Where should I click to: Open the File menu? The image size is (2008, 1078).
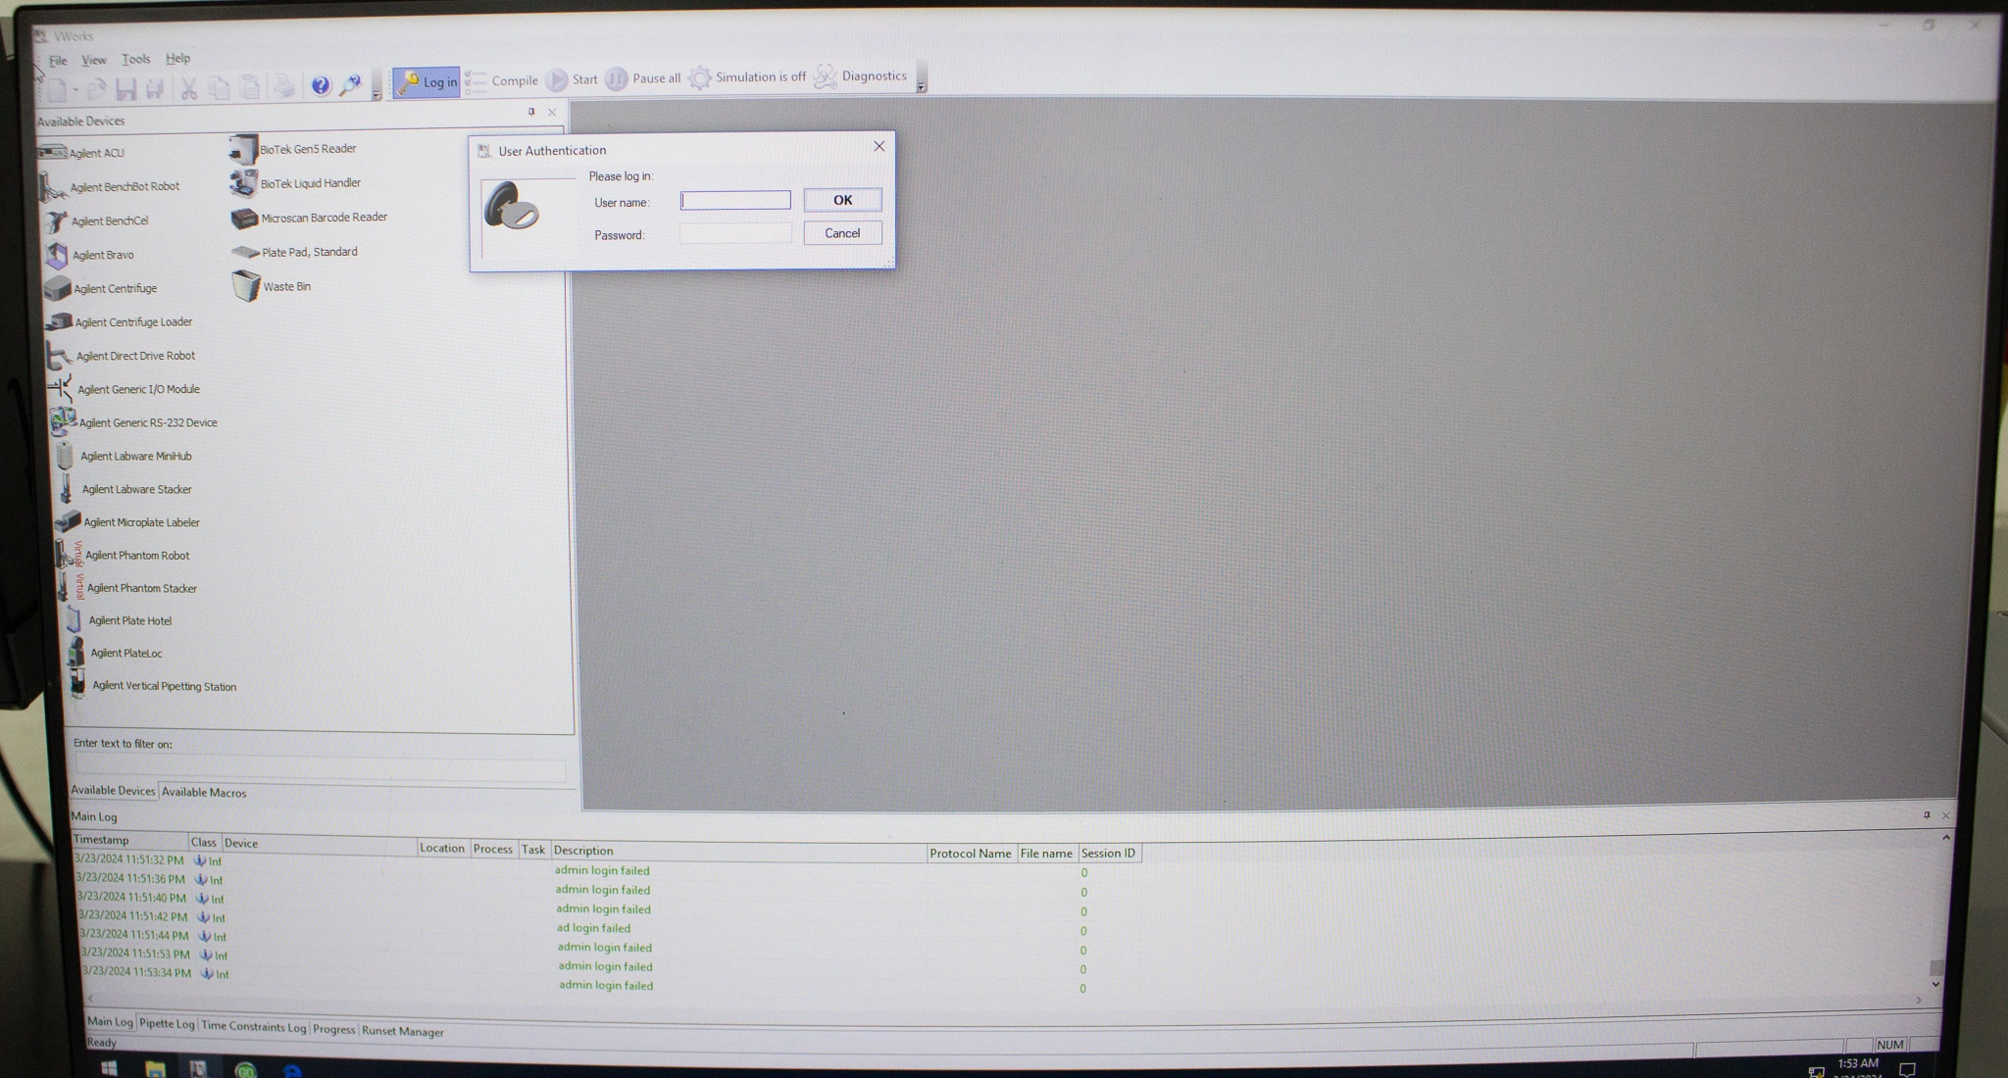tap(58, 61)
